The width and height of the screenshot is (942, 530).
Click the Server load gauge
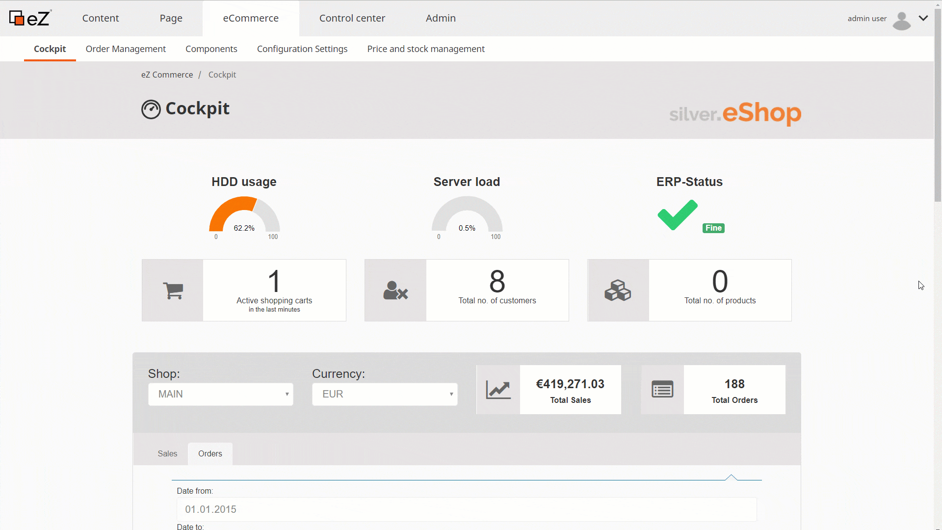tap(467, 215)
